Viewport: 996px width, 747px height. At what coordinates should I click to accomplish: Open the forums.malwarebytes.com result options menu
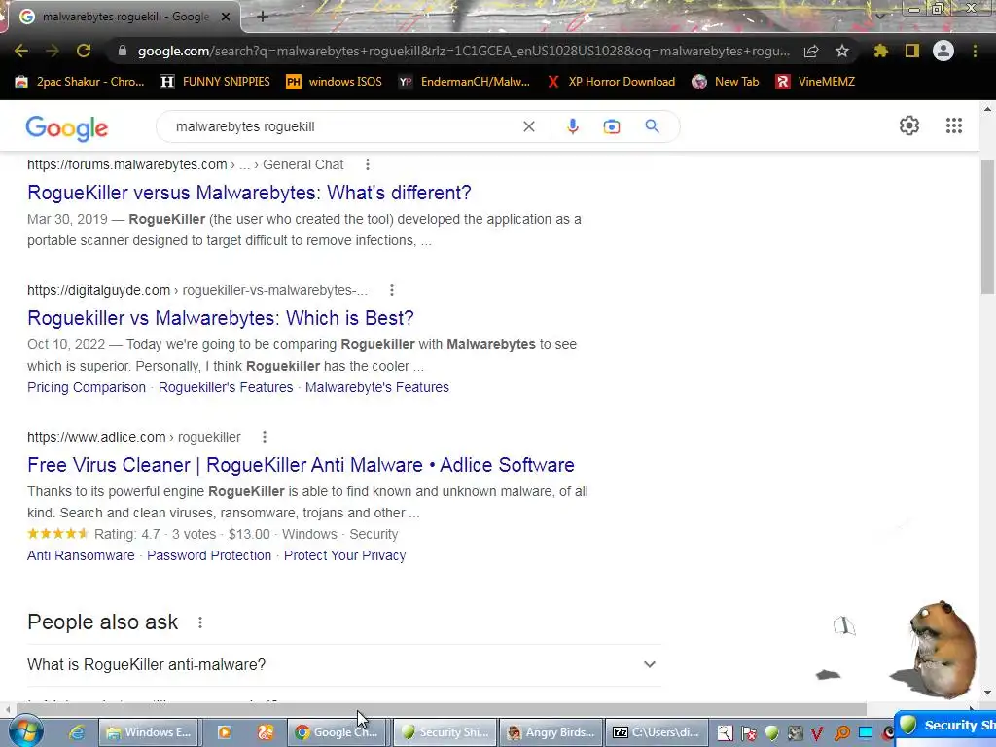click(x=367, y=164)
